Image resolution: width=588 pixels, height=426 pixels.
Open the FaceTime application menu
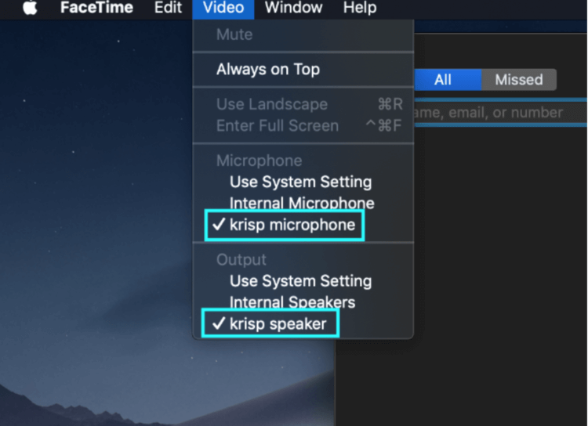coord(96,8)
